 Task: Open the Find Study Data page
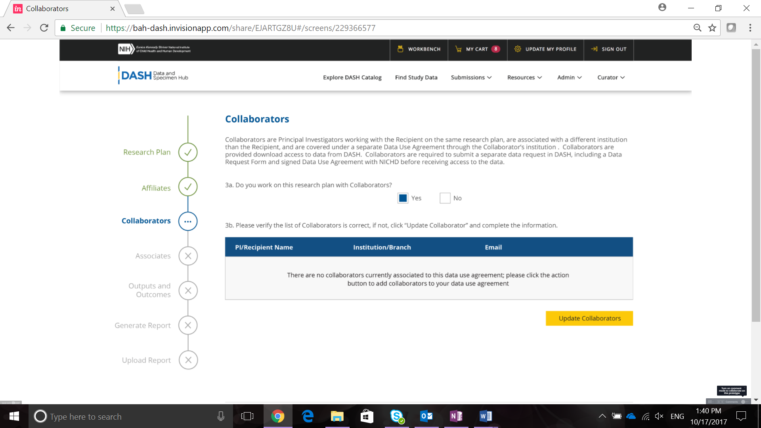pos(416,77)
